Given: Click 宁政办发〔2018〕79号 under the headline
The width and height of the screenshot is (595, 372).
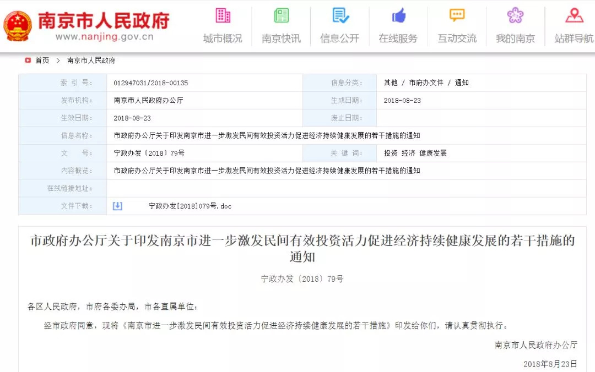Looking at the screenshot, I should coord(302,279).
